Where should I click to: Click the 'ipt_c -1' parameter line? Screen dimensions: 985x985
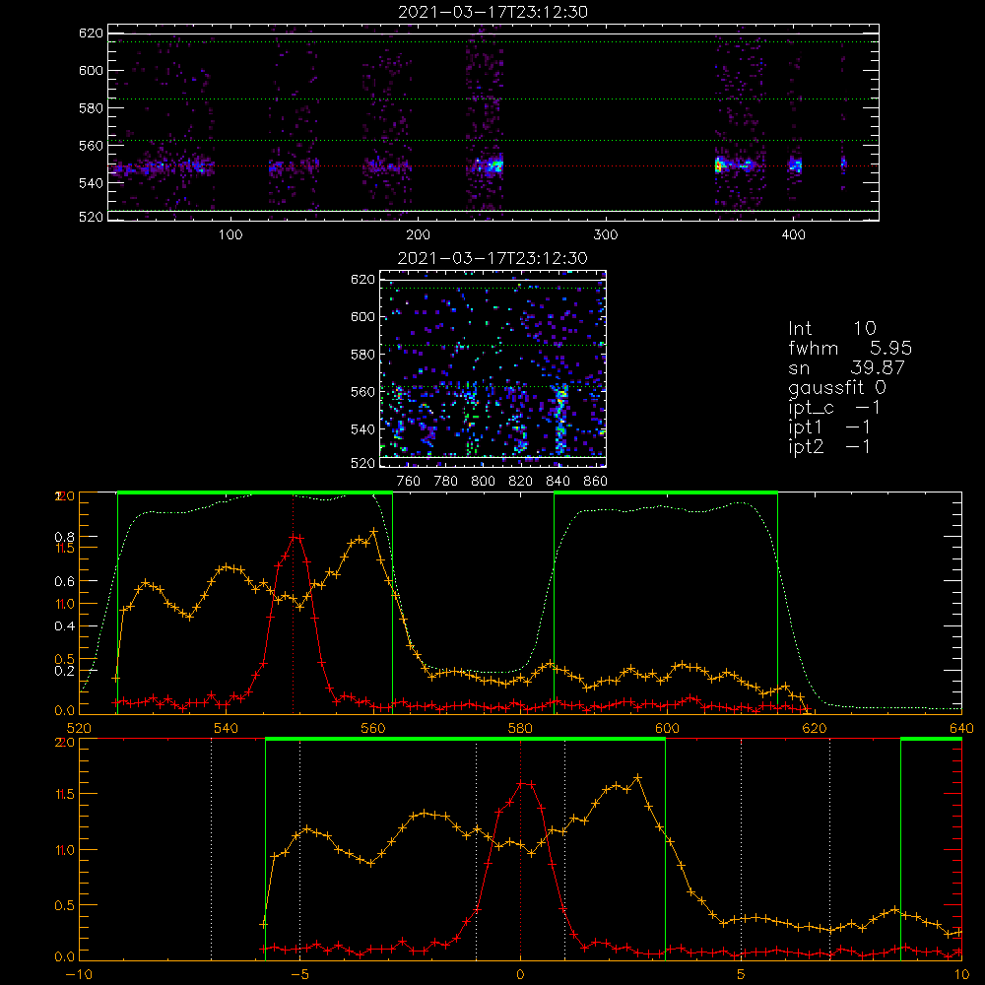(x=833, y=408)
